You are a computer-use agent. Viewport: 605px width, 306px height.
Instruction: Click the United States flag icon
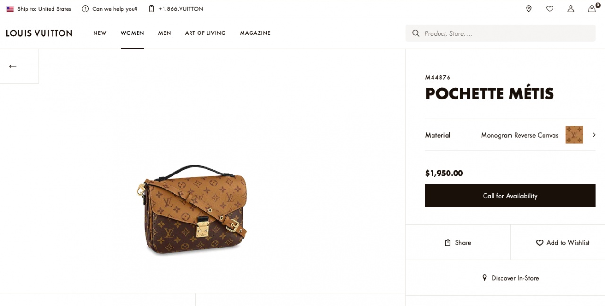(10, 9)
